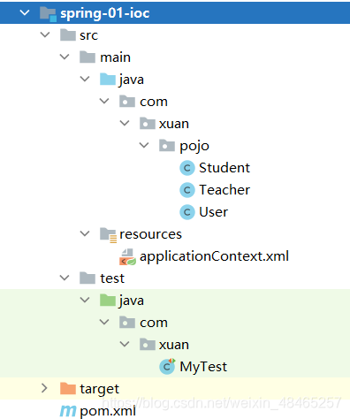The width and height of the screenshot is (350, 419).
Task: Click the green test java folder icon
Action: 108,301
